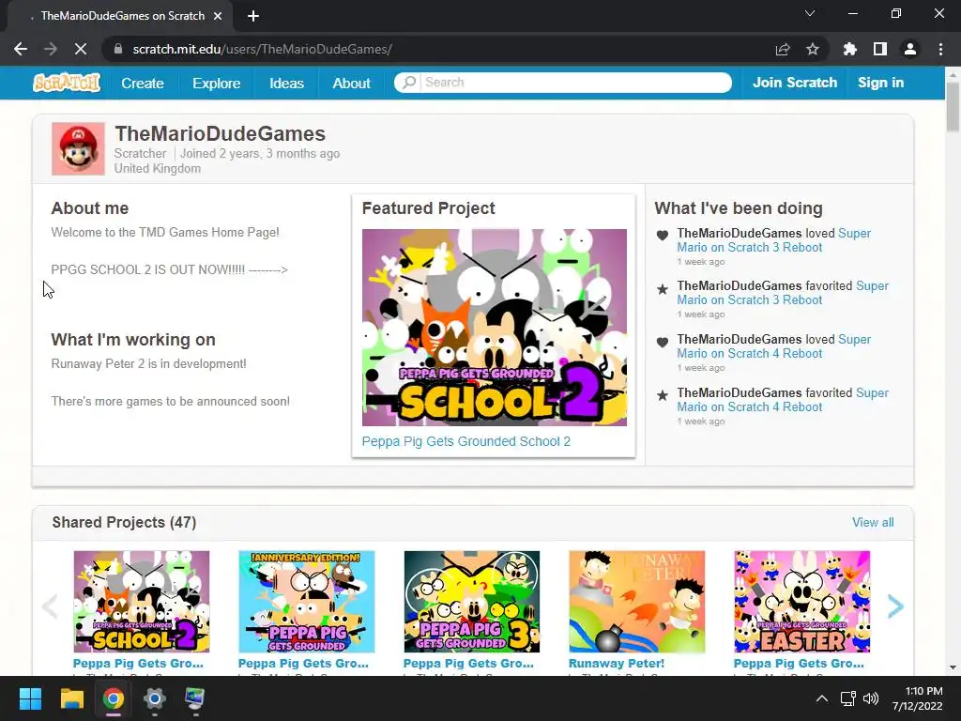961x721 pixels.
Task: Open favorited Super Mario on Scratch 3 Reboot link
Action: point(782,293)
